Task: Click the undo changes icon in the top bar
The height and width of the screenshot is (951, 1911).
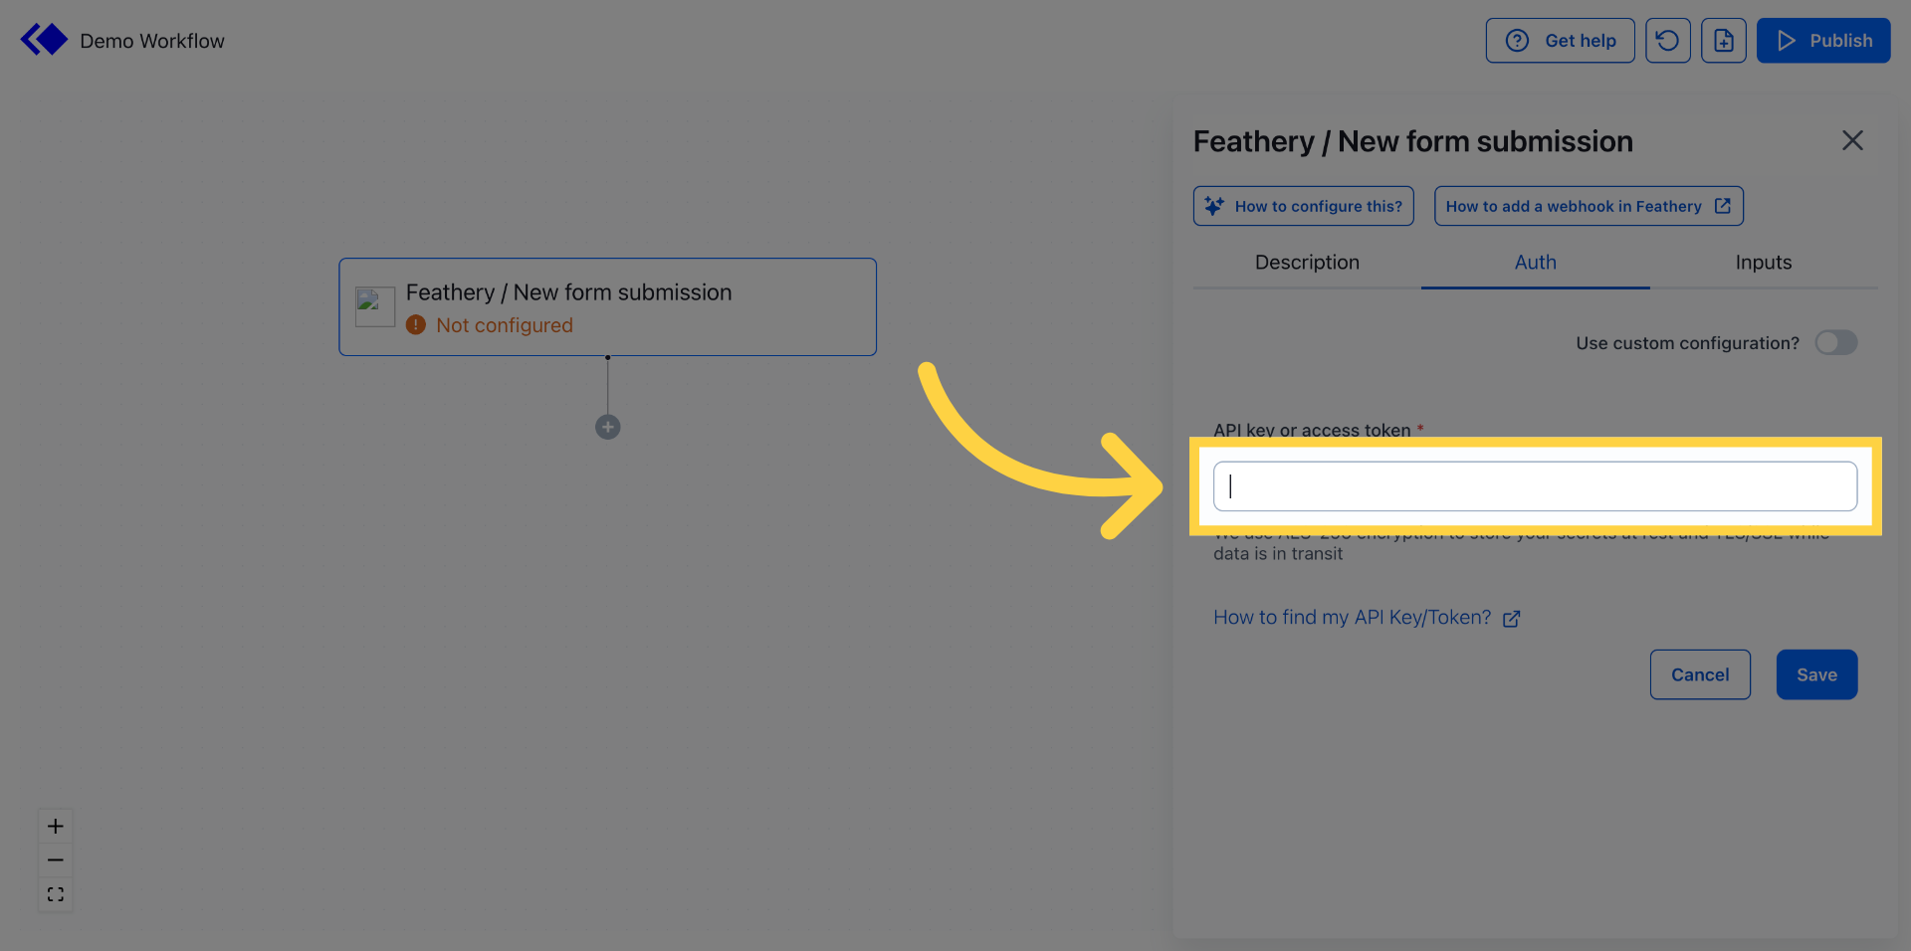Action: point(1667,40)
